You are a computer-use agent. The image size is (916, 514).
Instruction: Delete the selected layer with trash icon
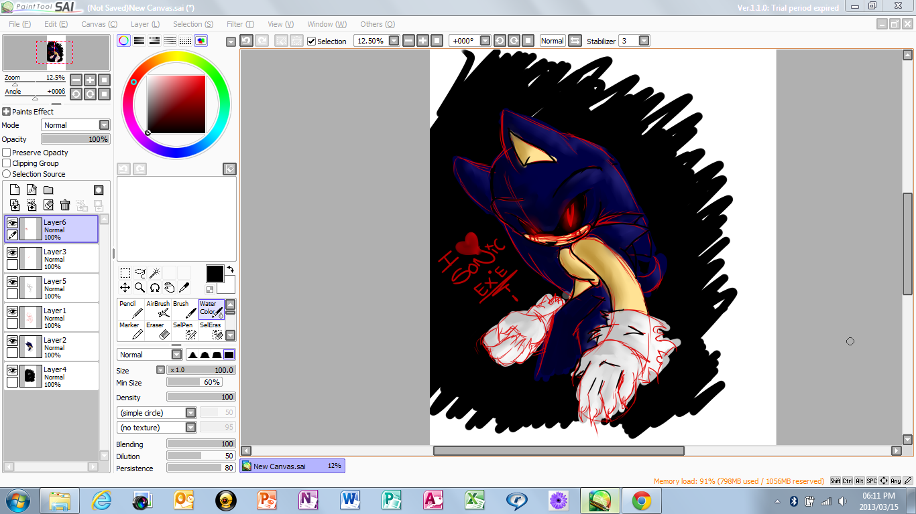click(x=65, y=205)
